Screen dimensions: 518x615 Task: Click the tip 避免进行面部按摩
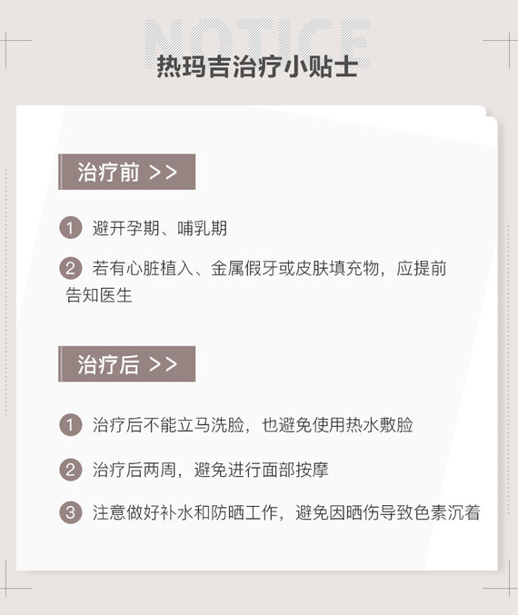pos(262,470)
